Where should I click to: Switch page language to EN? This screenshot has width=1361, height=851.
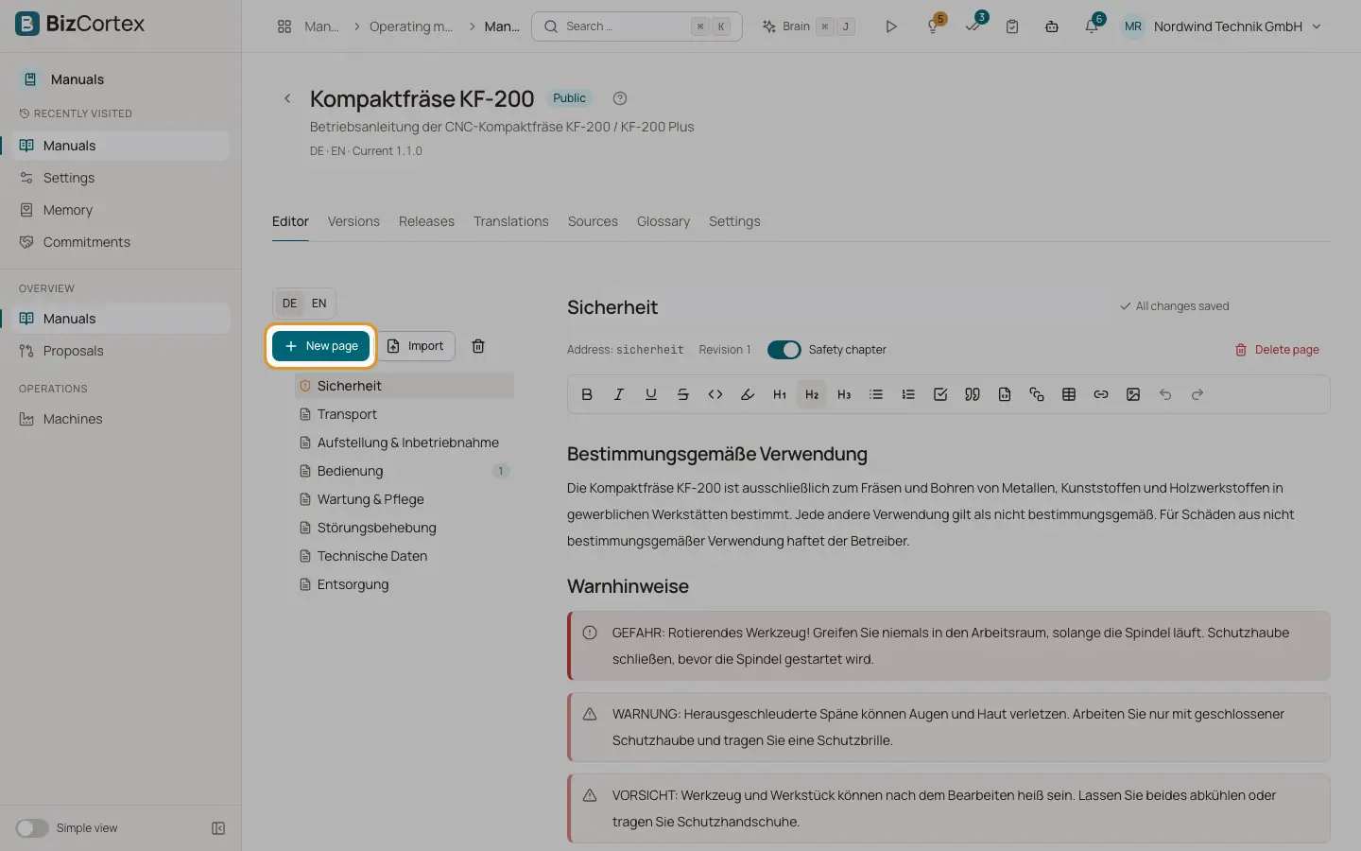coord(319,304)
